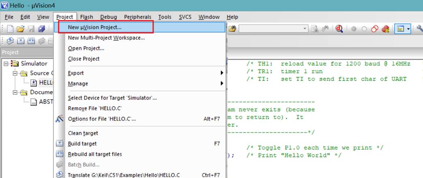Click the Save All toolbar icon
The image size is (423, 178).
pos(41,29)
